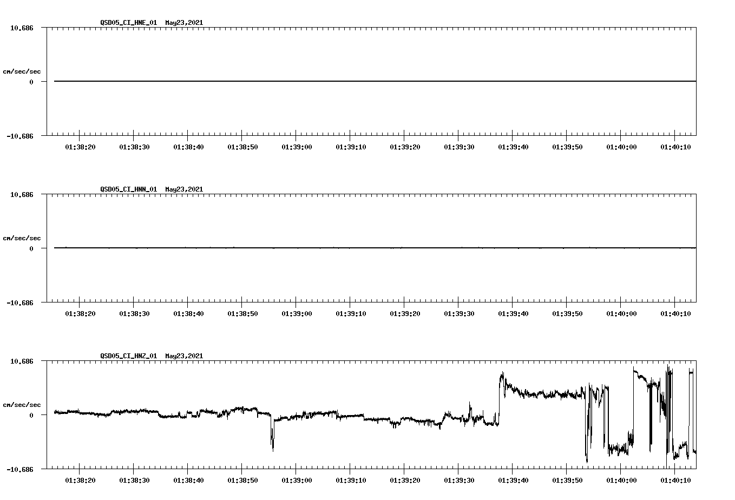Click the flat HNE waveform trace line
Image resolution: width=735 pixels, height=500 pixels.
(375, 81)
